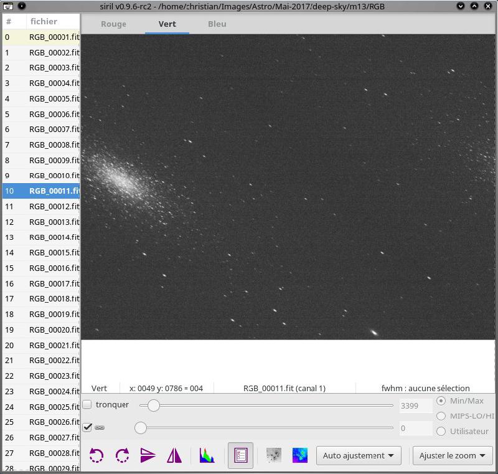Select the highlighted RGB_00011.fit row

[x=41, y=191]
